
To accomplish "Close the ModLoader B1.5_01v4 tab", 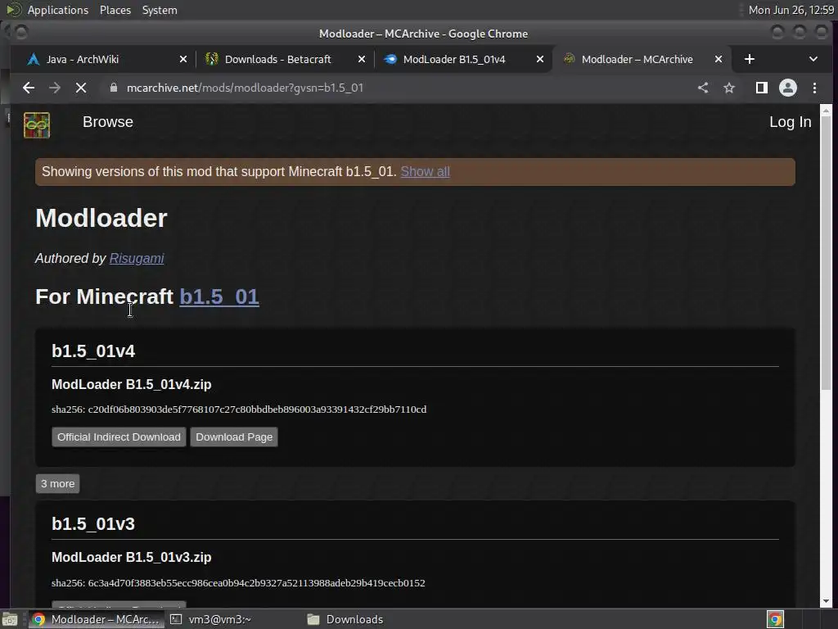I will pyautogui.click(x=540, y=59).
